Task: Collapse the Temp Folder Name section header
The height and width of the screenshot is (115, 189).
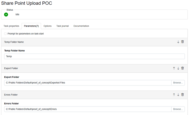Action: tap(94, 42)
